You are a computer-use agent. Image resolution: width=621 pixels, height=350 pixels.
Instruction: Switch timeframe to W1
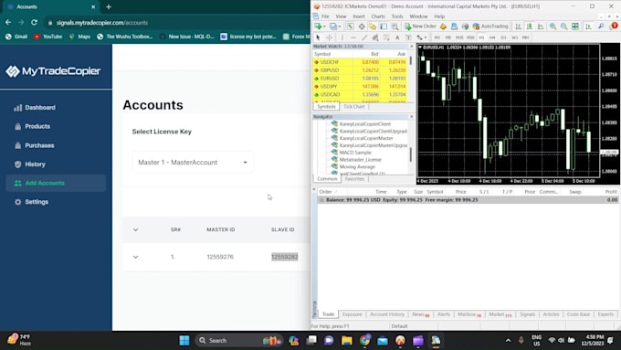coord(514,37)
